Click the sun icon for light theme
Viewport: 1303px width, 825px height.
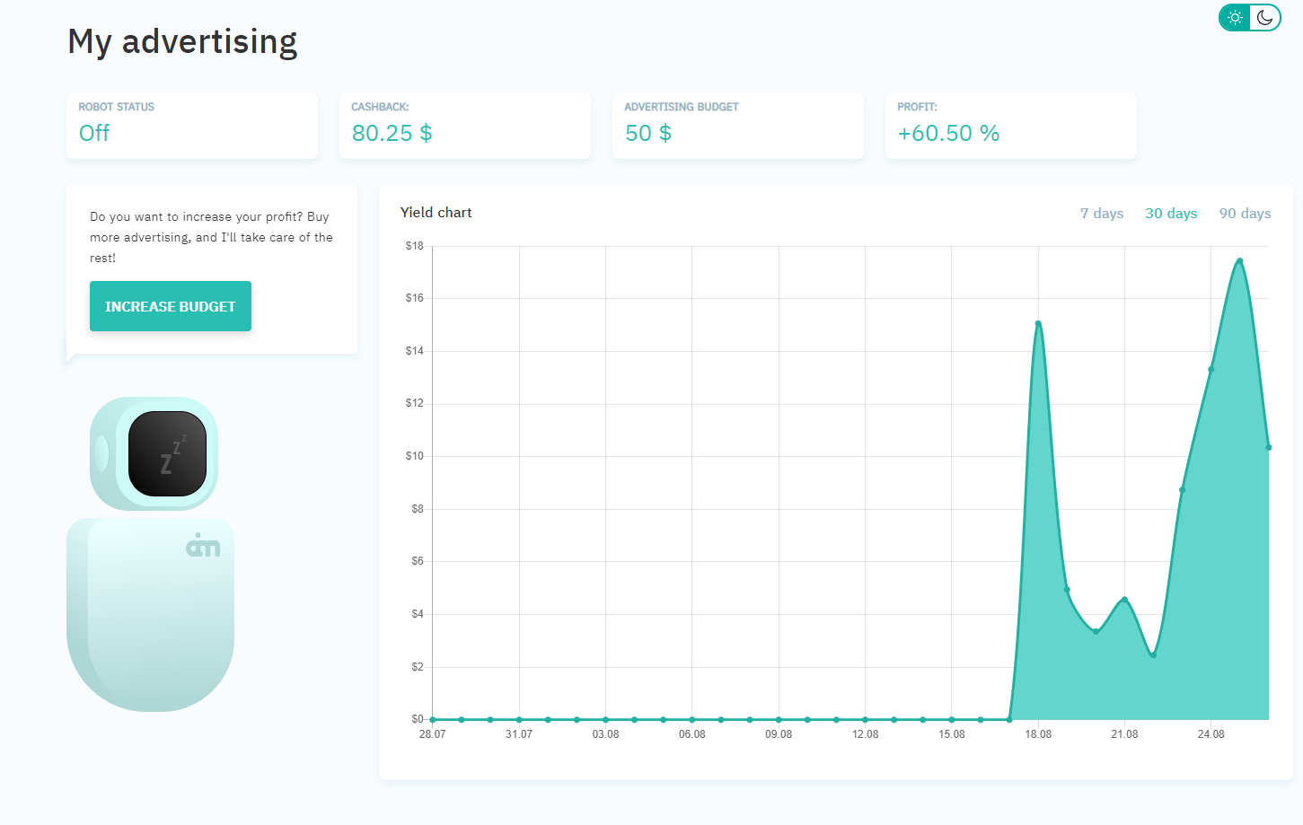tap(1235, 18)
